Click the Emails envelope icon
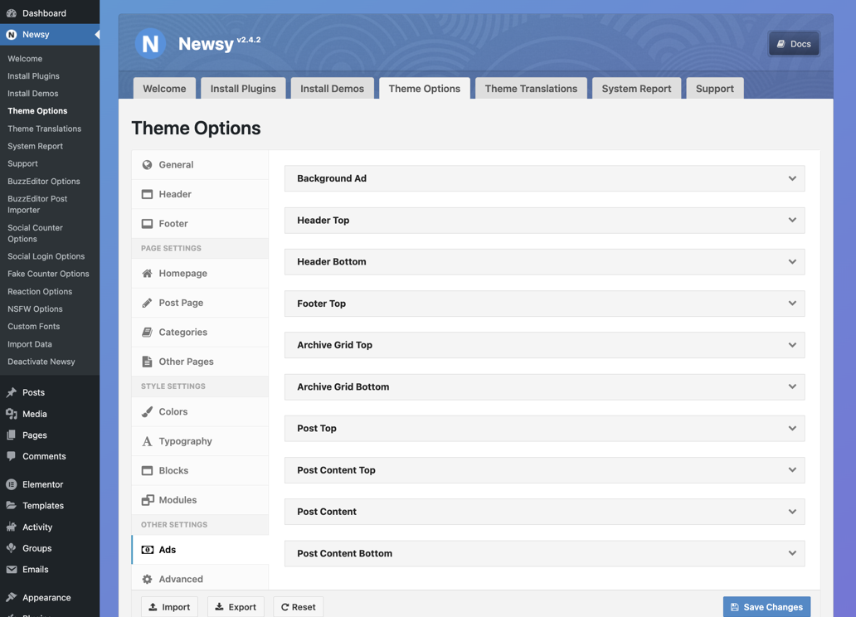 [x=12, y=570]
